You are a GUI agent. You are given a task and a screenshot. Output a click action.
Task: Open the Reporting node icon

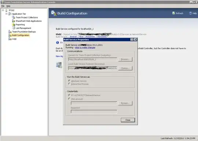click(14, 25)
